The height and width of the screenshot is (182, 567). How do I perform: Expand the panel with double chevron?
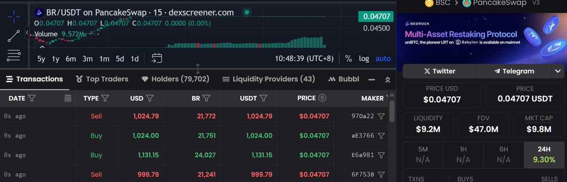(x=387, y=79)
